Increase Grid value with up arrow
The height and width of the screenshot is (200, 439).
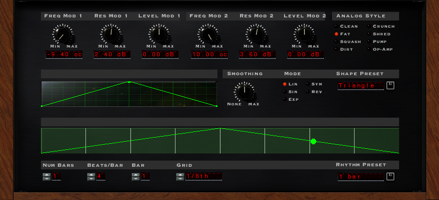(x=180, y=175)
